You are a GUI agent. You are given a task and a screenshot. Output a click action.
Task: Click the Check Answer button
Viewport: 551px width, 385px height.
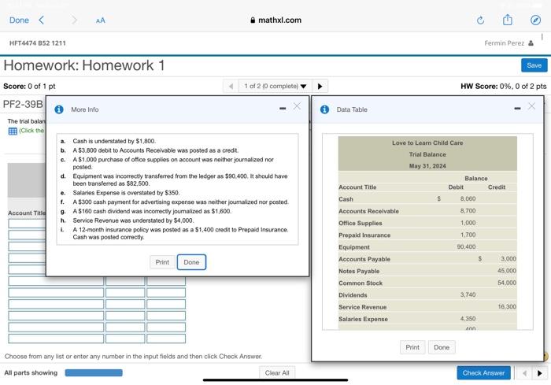pyautogui.click(x=483, y=372)
